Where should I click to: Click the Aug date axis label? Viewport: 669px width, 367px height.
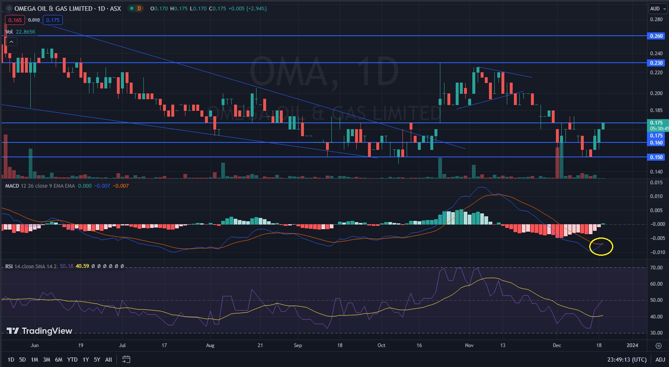coord(210,345)
